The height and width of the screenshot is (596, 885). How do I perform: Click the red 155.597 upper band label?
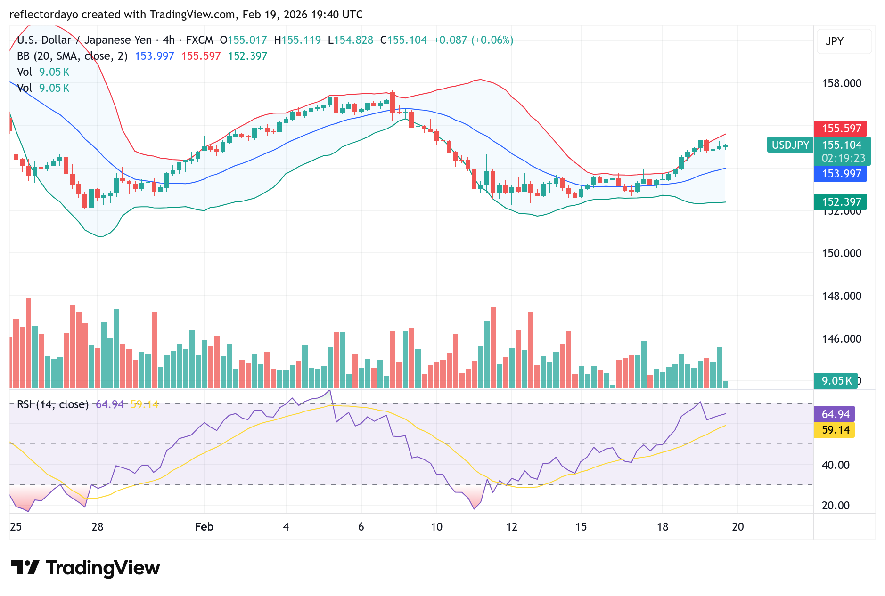pos(842,129)
